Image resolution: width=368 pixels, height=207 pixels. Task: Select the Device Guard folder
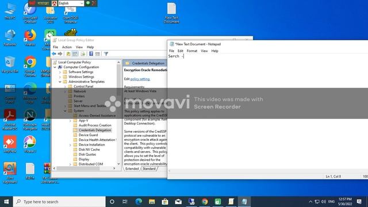coord(88,135)
